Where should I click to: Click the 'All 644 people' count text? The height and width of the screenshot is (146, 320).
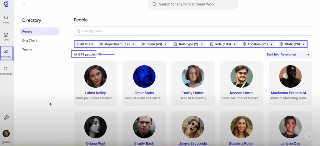[x=84, y=55]
